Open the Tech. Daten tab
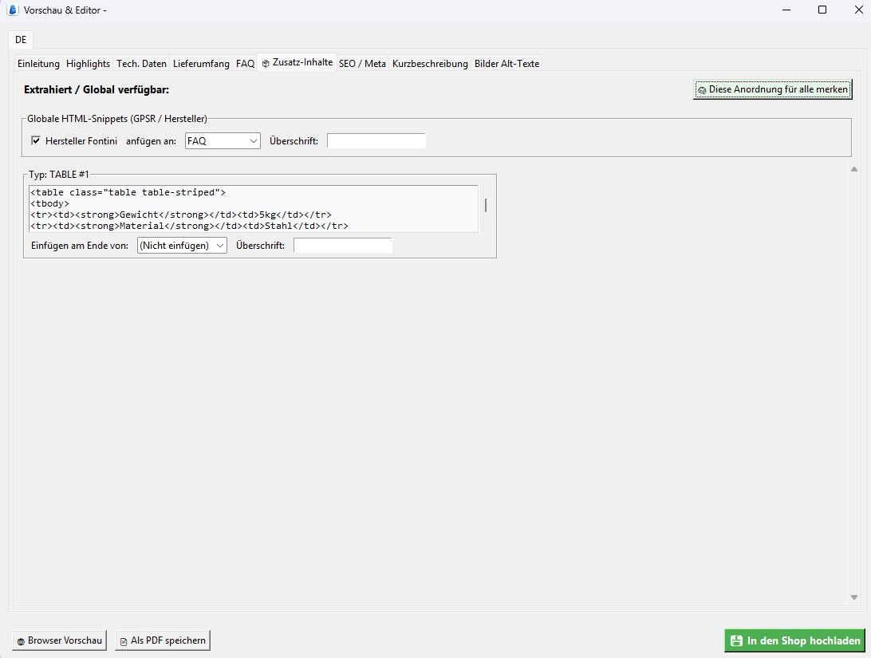Image resolution: width=871 pixels, height=658 pixels. coord(141,63)
